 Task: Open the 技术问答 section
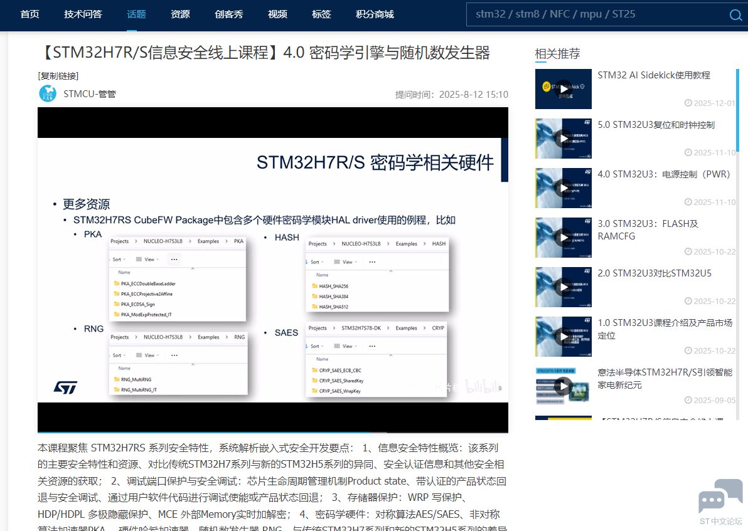pyautogui.click(x=83, y=15)
